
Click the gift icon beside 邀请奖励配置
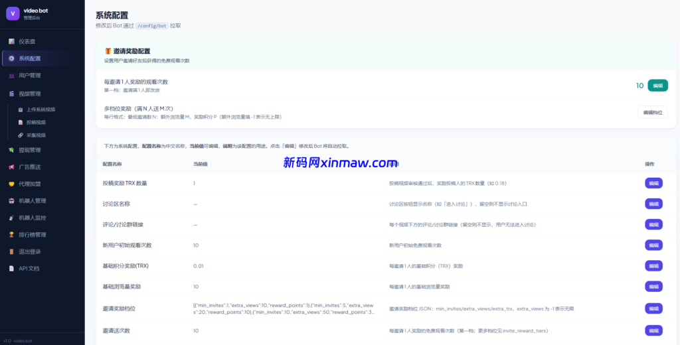point(108,51)
